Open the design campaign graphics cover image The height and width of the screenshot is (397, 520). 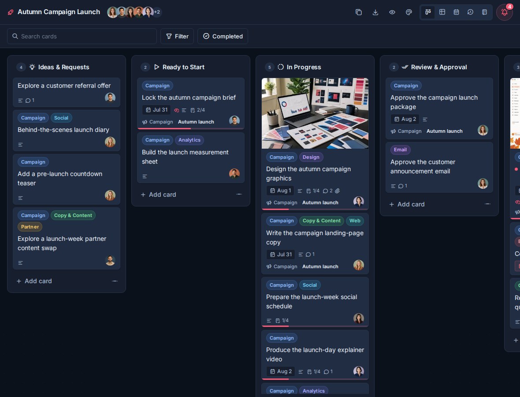(x=315, y=113)
